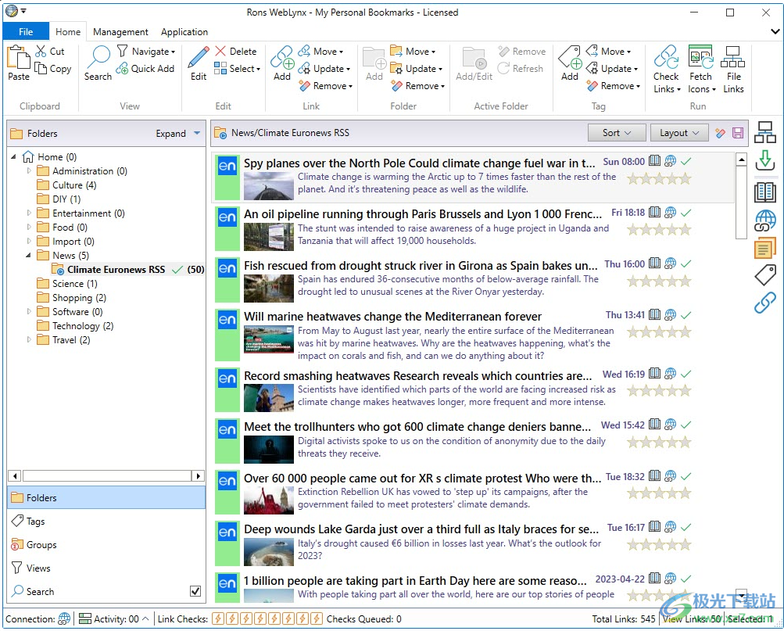Expand the Administration folder tree node
Viewport: 784px width, 631px height.
point(30,171)
